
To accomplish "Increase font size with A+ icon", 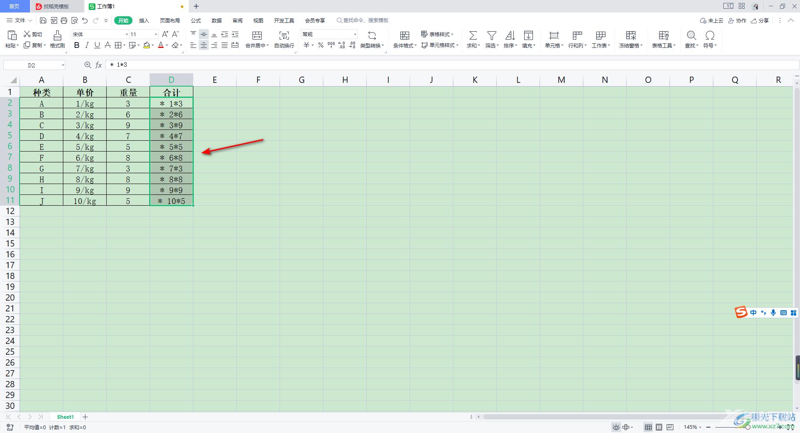I will (x=165, y=34).
